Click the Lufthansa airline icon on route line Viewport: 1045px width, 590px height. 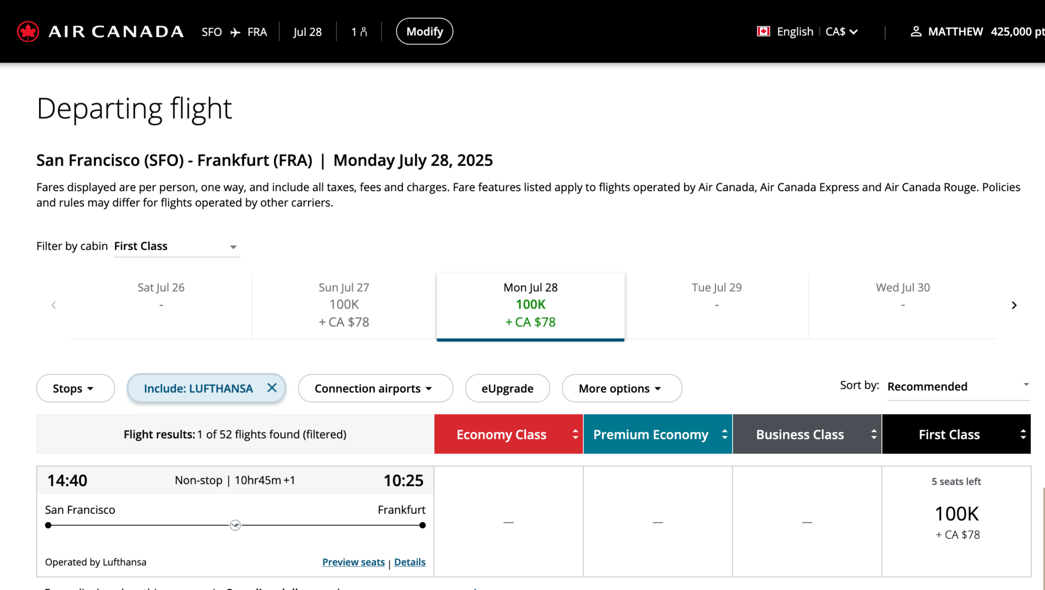coord(235,525)
